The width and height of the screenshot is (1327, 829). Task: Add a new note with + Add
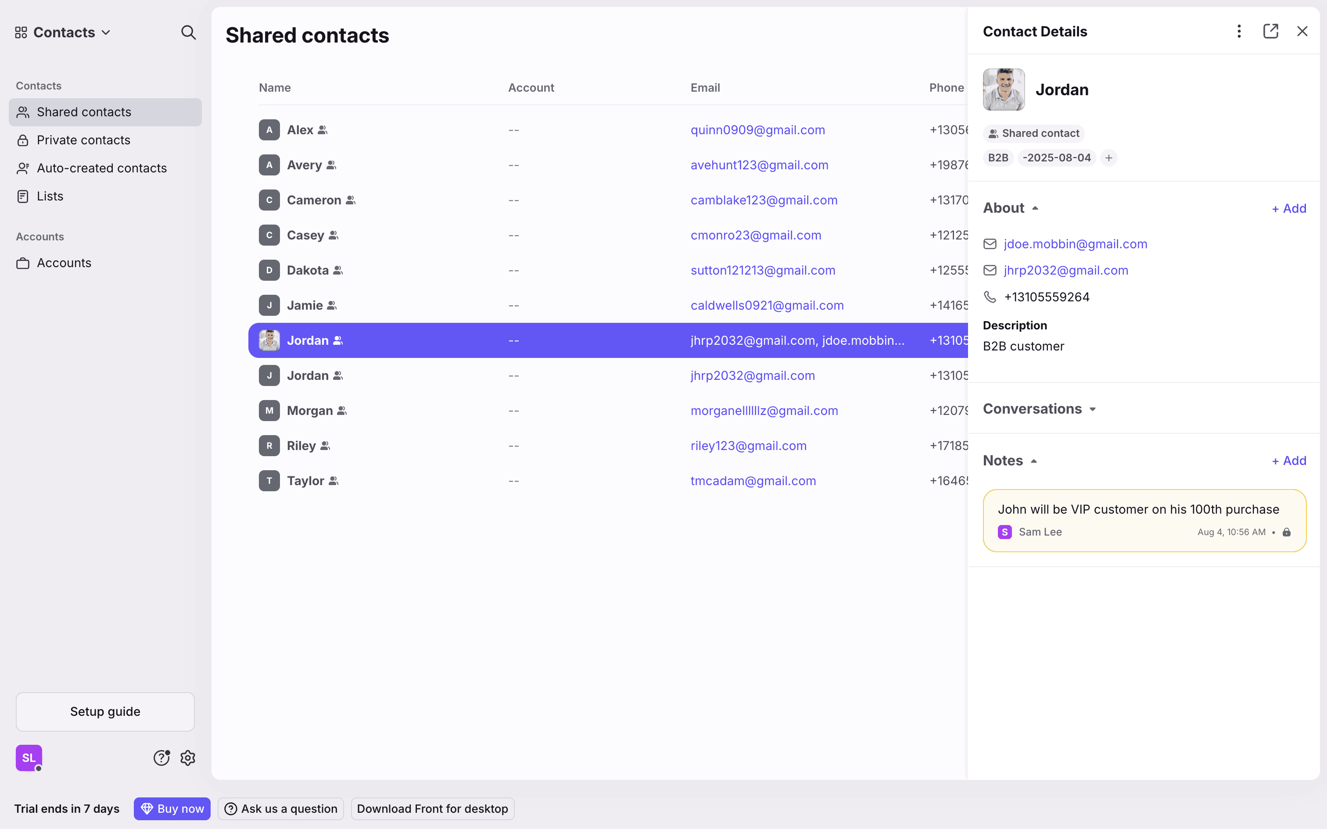pos(1289,461)
